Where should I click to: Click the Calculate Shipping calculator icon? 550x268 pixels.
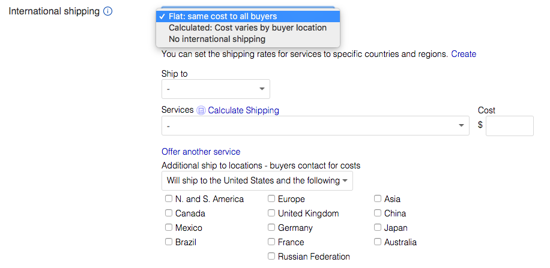tap(201, 111)
